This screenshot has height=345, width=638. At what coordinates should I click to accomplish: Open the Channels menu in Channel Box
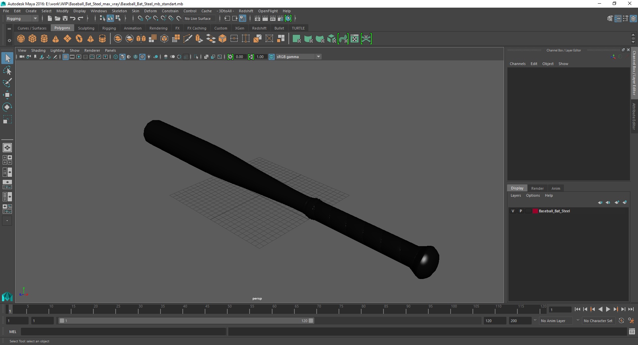click(x=518, y=64)
